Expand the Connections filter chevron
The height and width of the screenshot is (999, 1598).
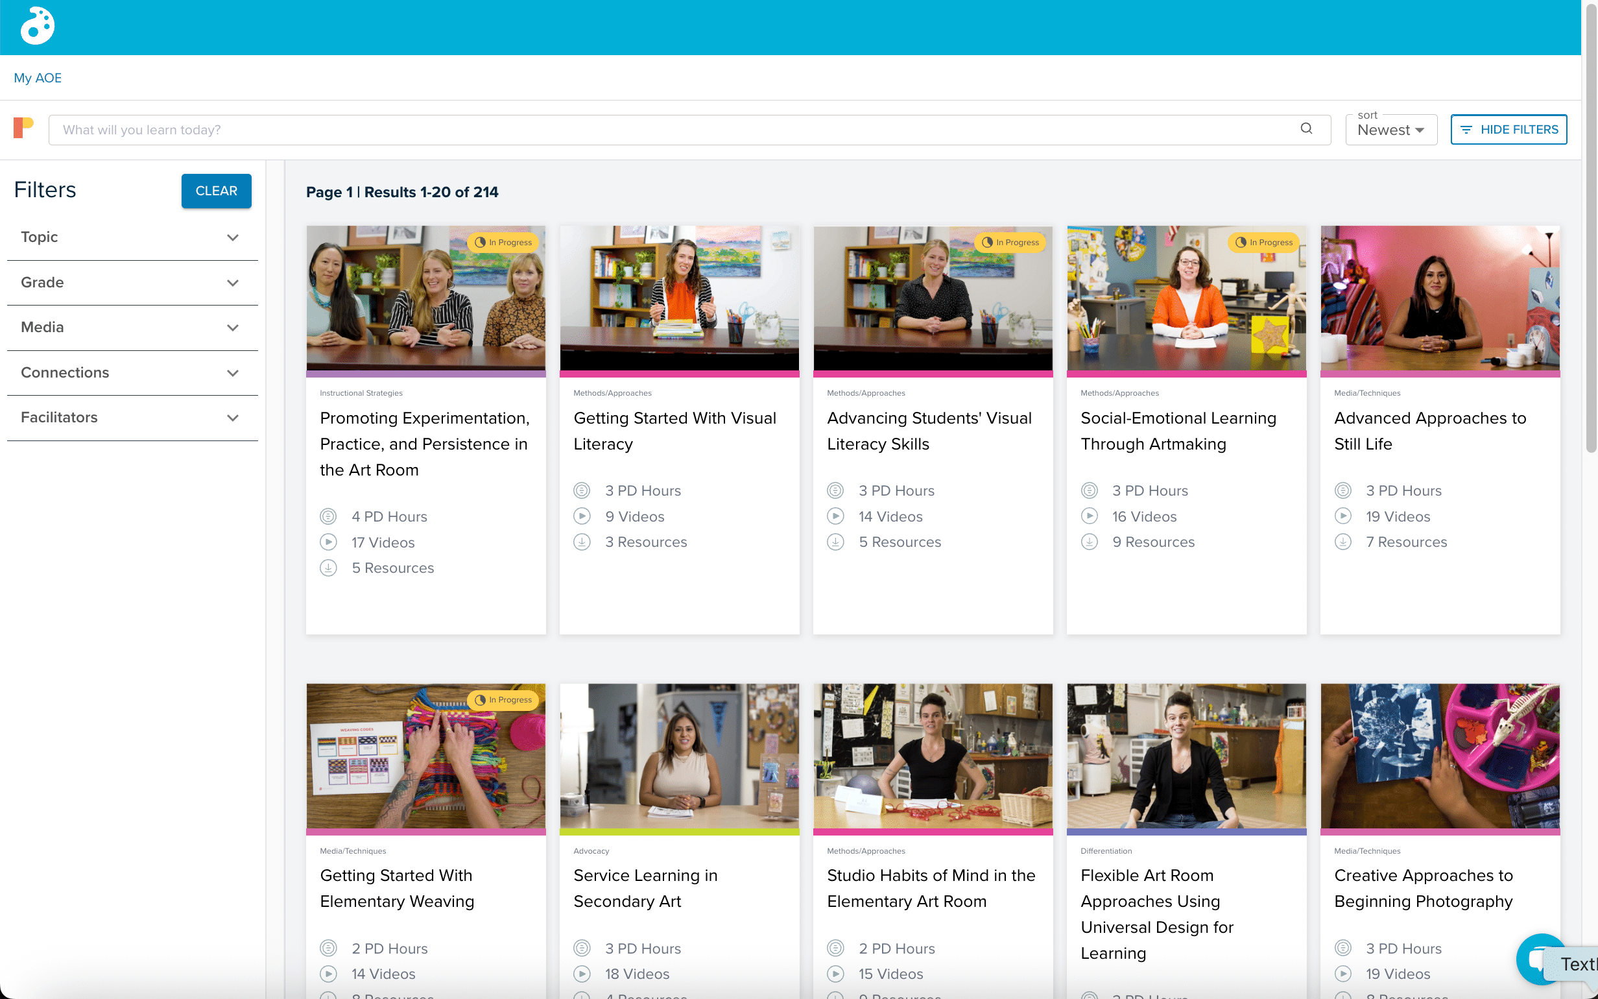[x=232, y=372]
